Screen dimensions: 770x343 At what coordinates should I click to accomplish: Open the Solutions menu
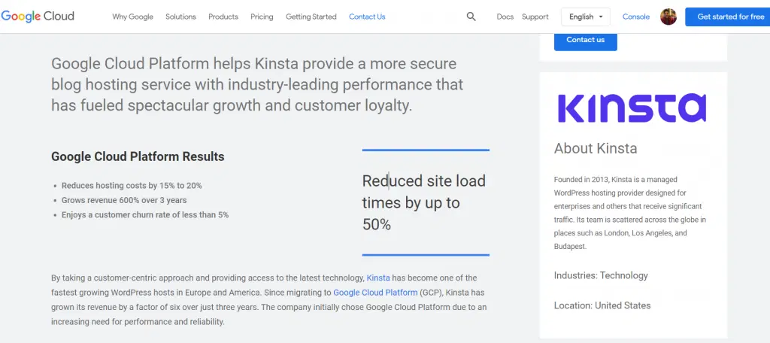pyautogui.click(x=180, y=17)
